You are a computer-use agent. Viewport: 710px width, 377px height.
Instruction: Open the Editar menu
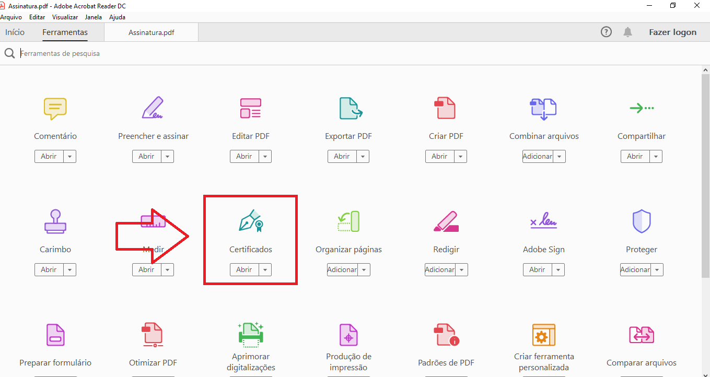pos(37,17)
